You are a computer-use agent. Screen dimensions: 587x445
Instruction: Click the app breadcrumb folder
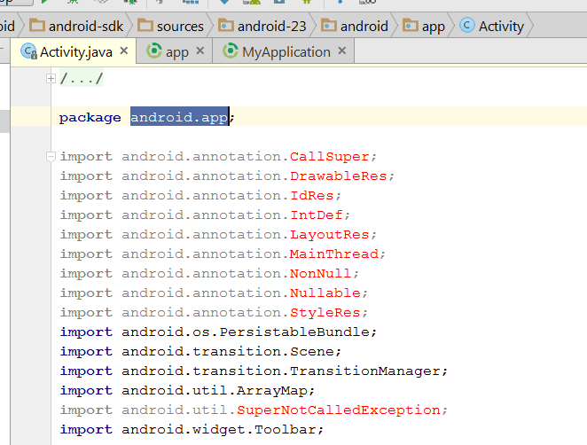(x=424, y=27)
